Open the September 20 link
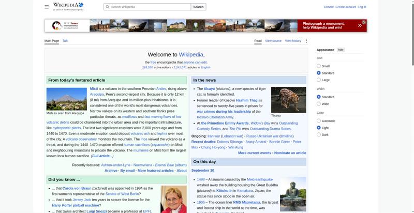 point(203,170)
